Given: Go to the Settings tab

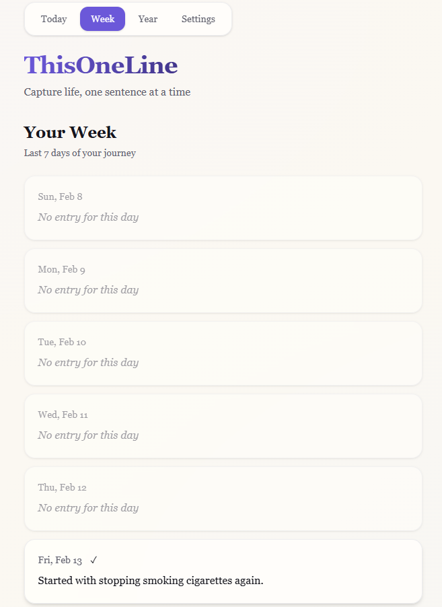Looking at the screenshot, I should [198, 19].
